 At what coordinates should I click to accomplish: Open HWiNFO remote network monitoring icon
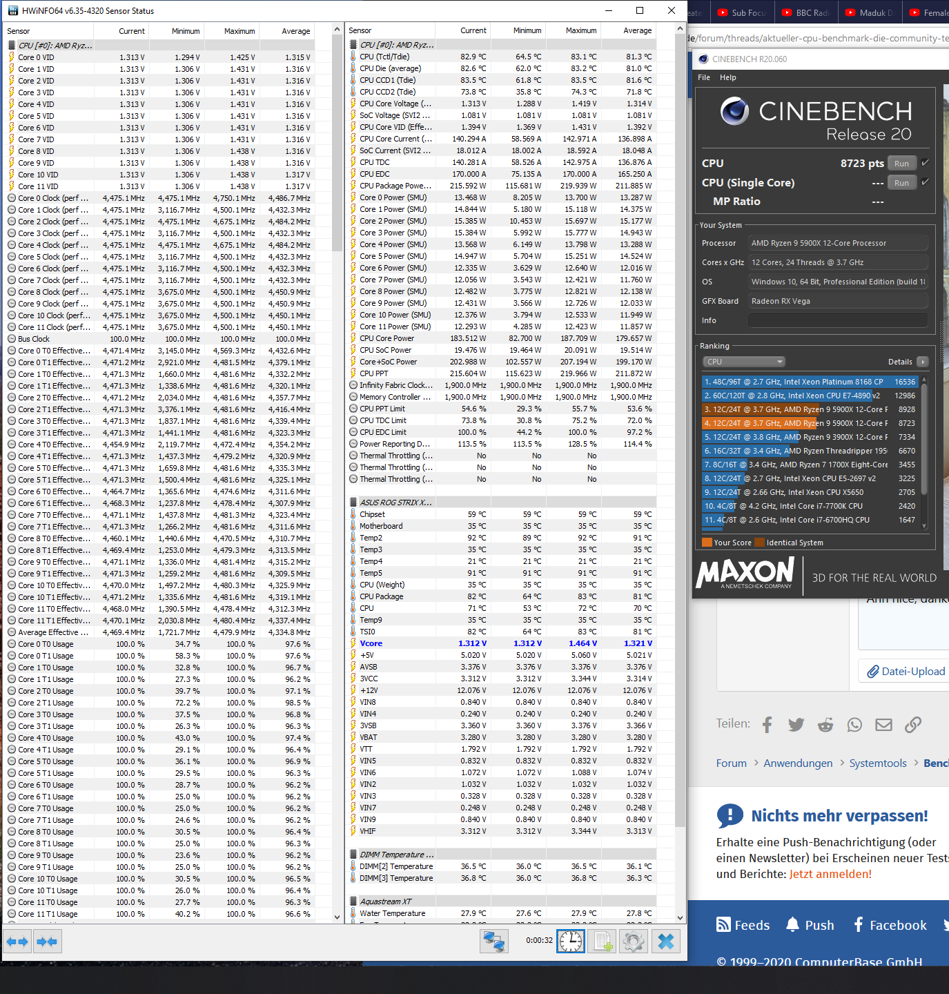pos(493,942)
